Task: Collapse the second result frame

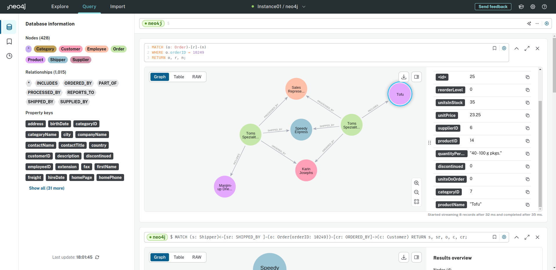Action: click(x=517, y=237)
